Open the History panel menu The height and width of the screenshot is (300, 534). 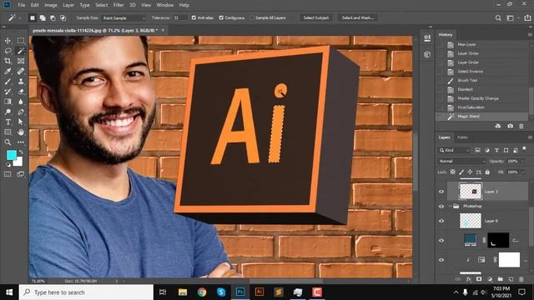tap(530, 35)
